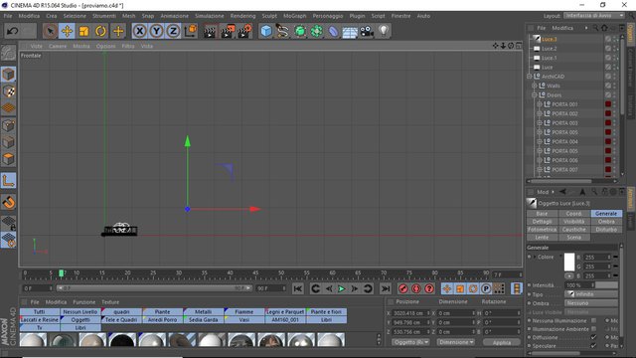Toggle the X axis lock
The image size is (636, 358).
click(139, 31)
